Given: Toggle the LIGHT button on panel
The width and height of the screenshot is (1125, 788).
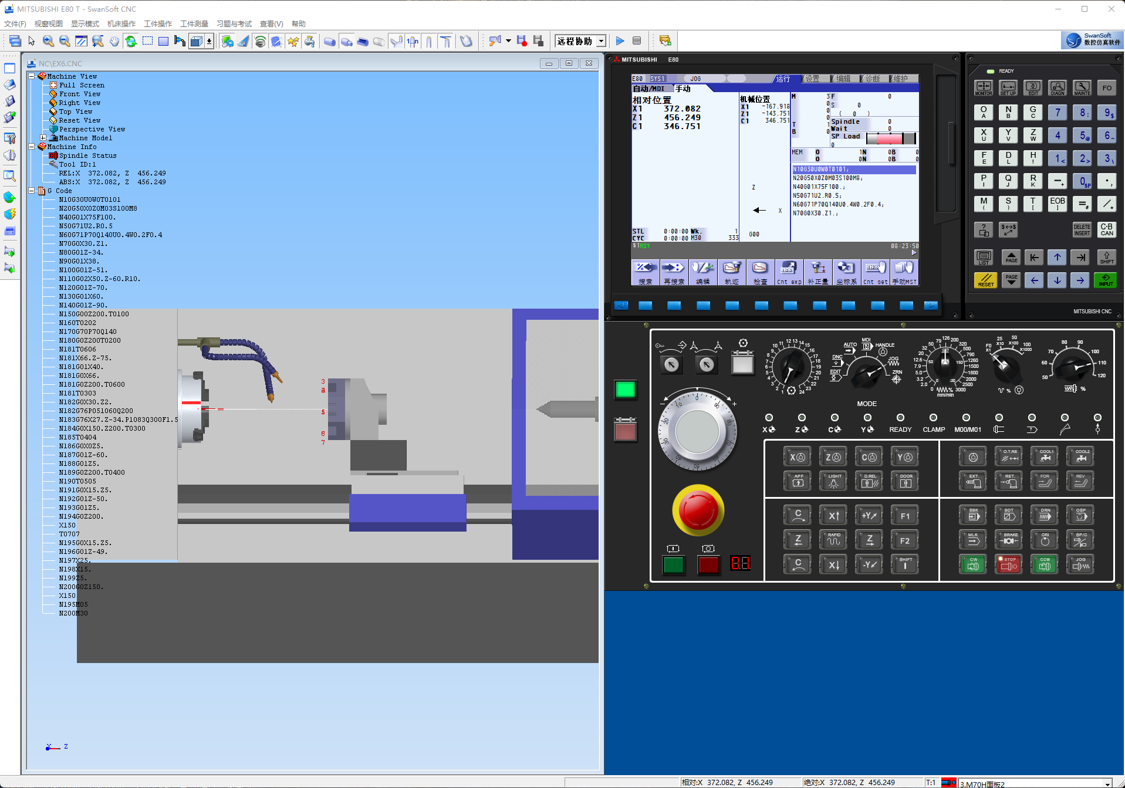Looking at the screenshot, I should pos(833,481).
